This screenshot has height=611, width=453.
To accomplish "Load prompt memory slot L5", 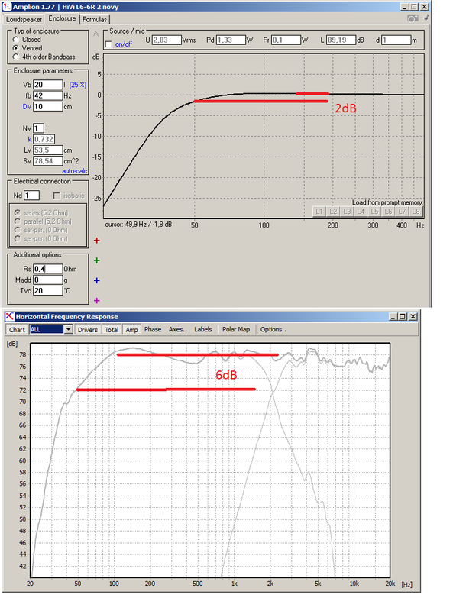I will (374, 212).
